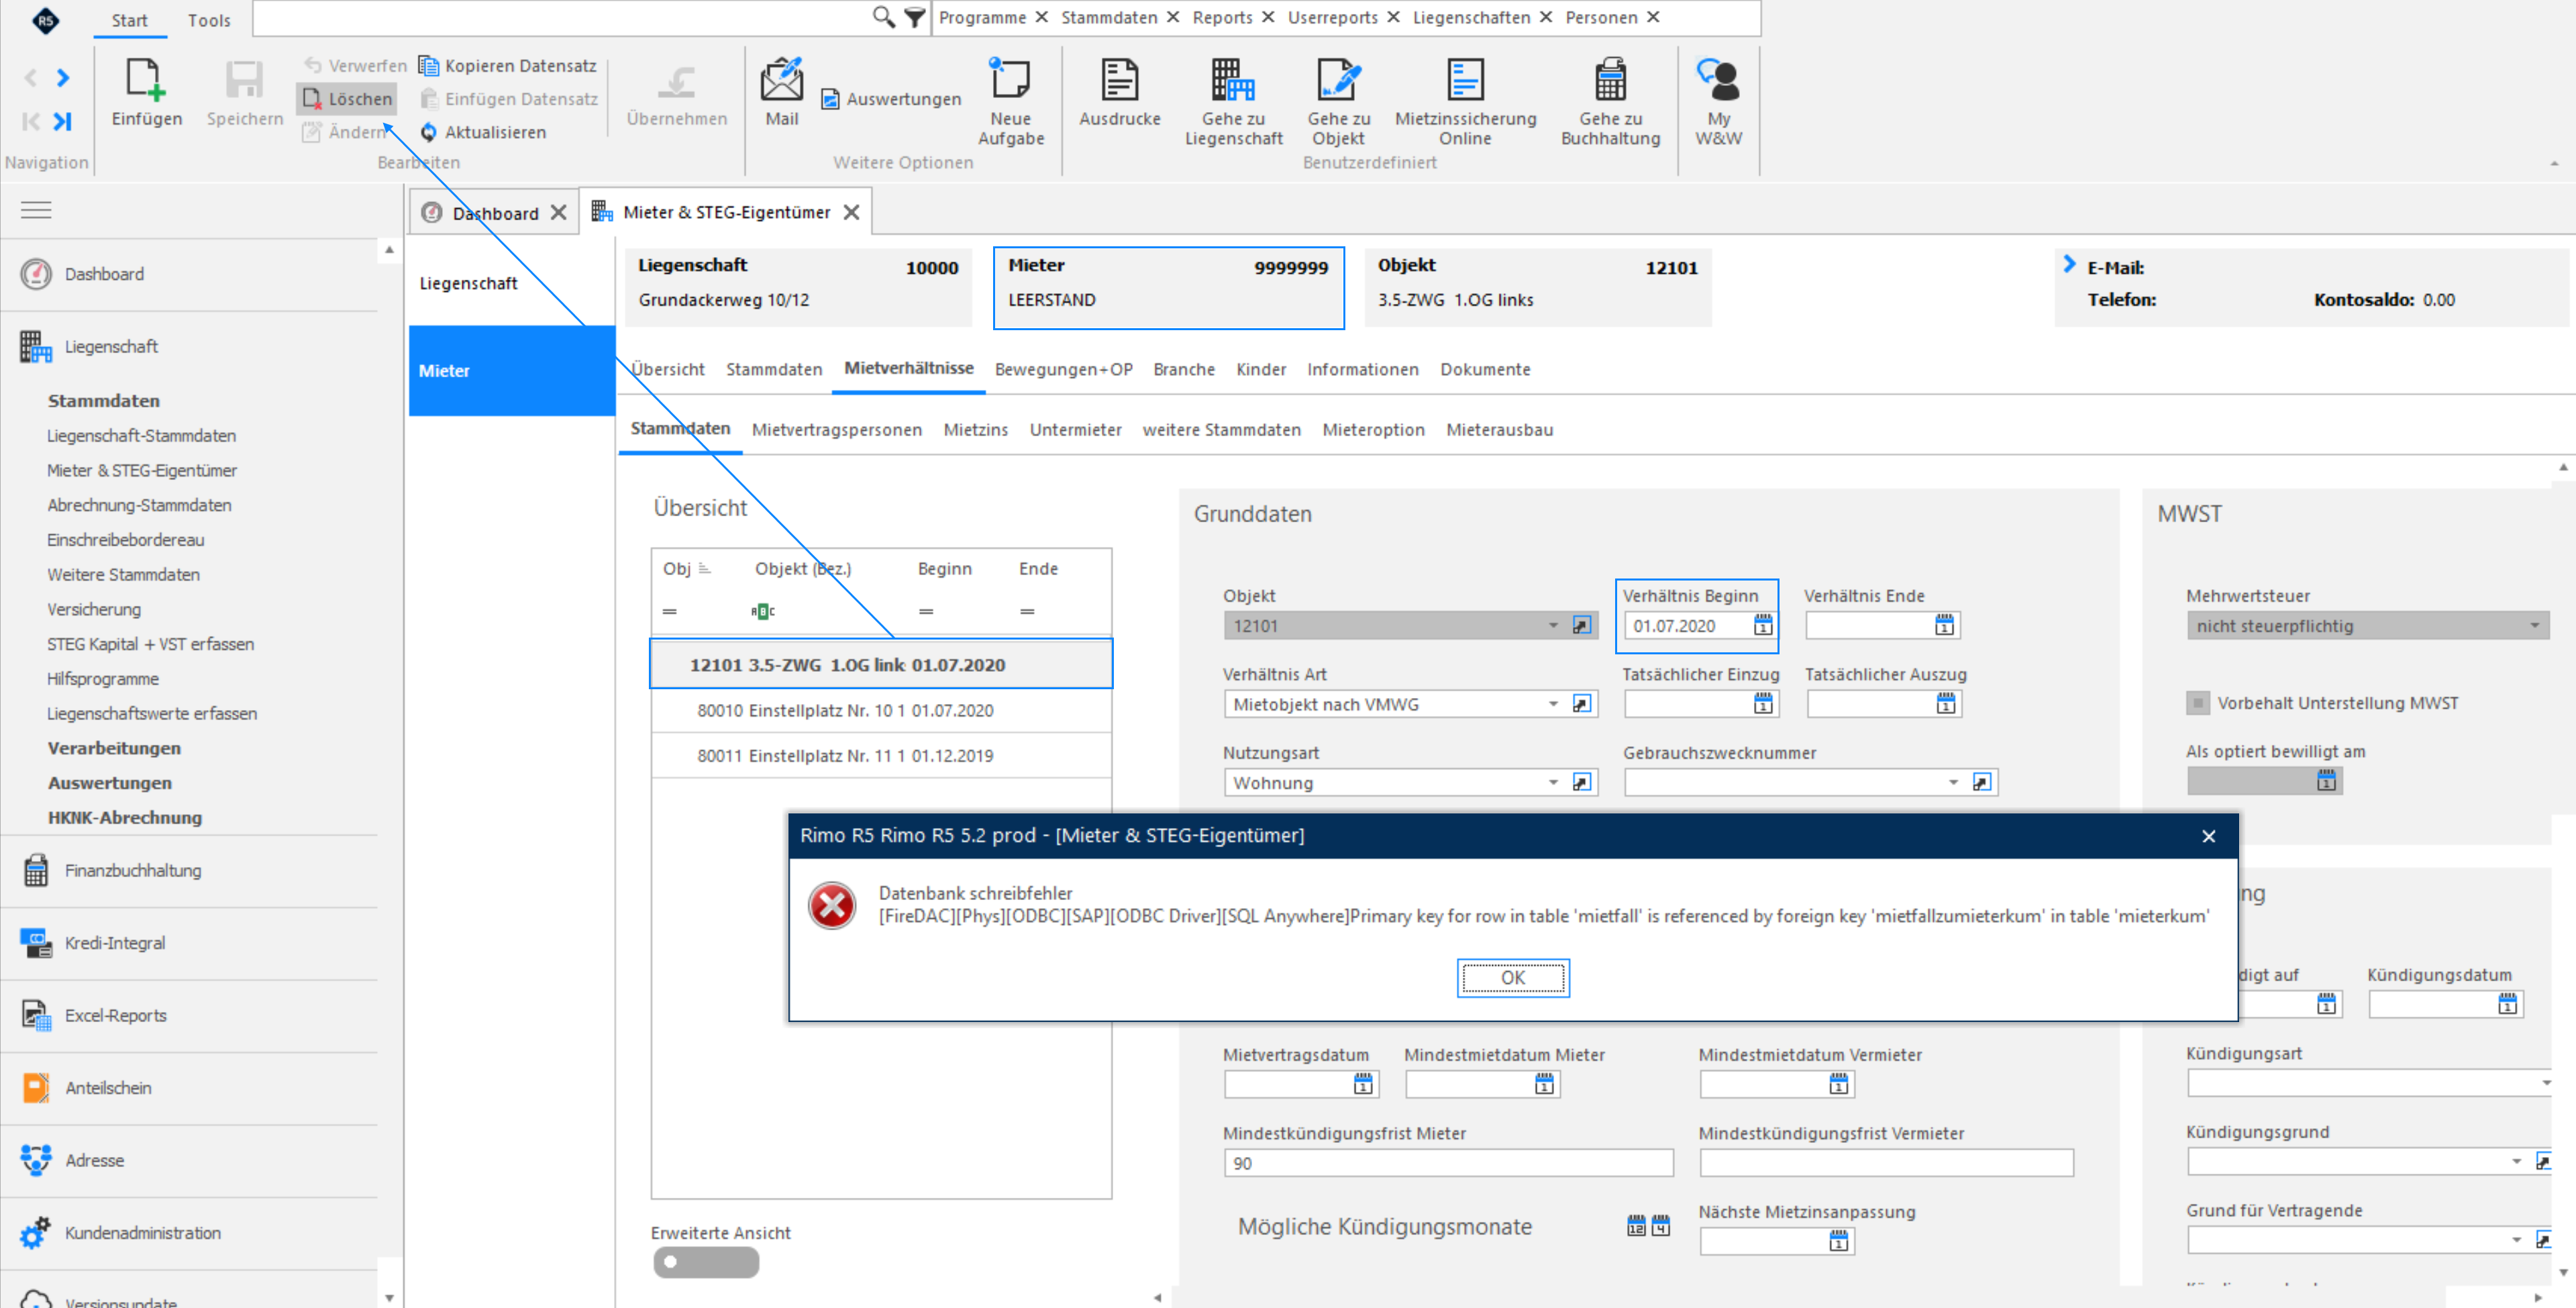Expand the Verhältnis Art dropdown
The image size is (2576, 1308).
pos(1552,704)
